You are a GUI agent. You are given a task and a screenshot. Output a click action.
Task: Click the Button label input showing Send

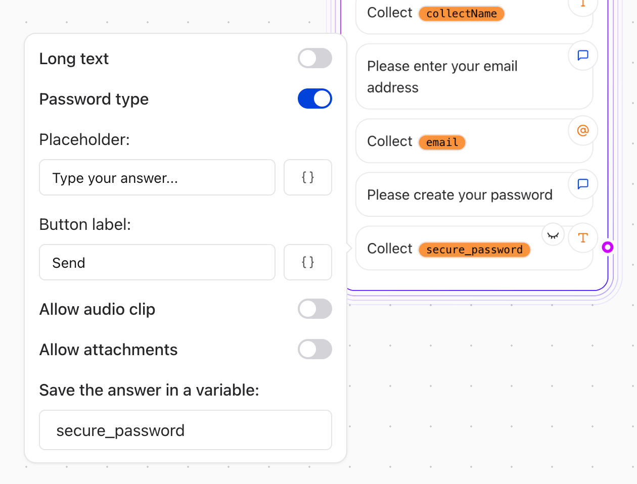click(x=157, y=262)
